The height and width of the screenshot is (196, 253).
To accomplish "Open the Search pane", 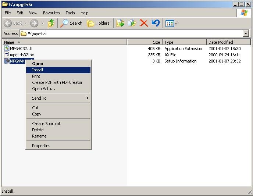I will (x=71, y=23).
